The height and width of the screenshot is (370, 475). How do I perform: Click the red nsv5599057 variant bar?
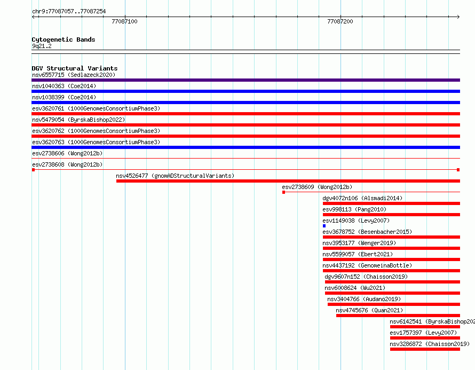tap(391, 259)
